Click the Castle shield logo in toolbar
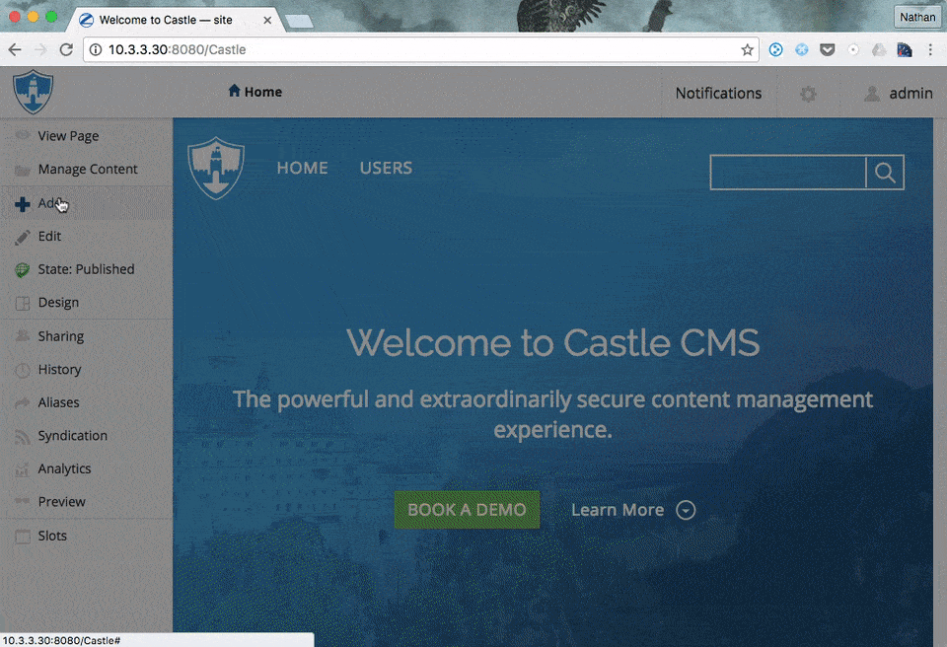947x647 pixels. click(34, 92)
